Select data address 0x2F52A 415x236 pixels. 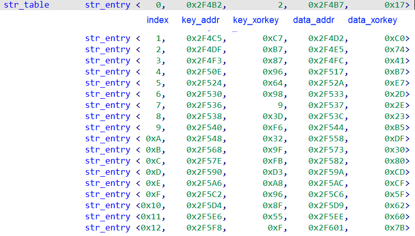326,83
